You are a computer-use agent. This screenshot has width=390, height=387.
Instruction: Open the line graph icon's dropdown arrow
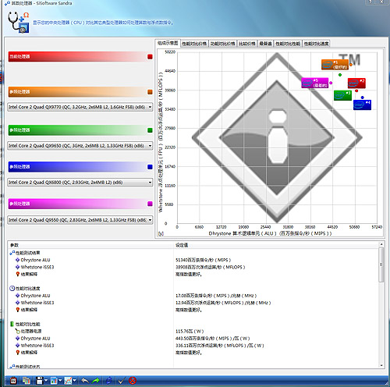coord(75,381)
